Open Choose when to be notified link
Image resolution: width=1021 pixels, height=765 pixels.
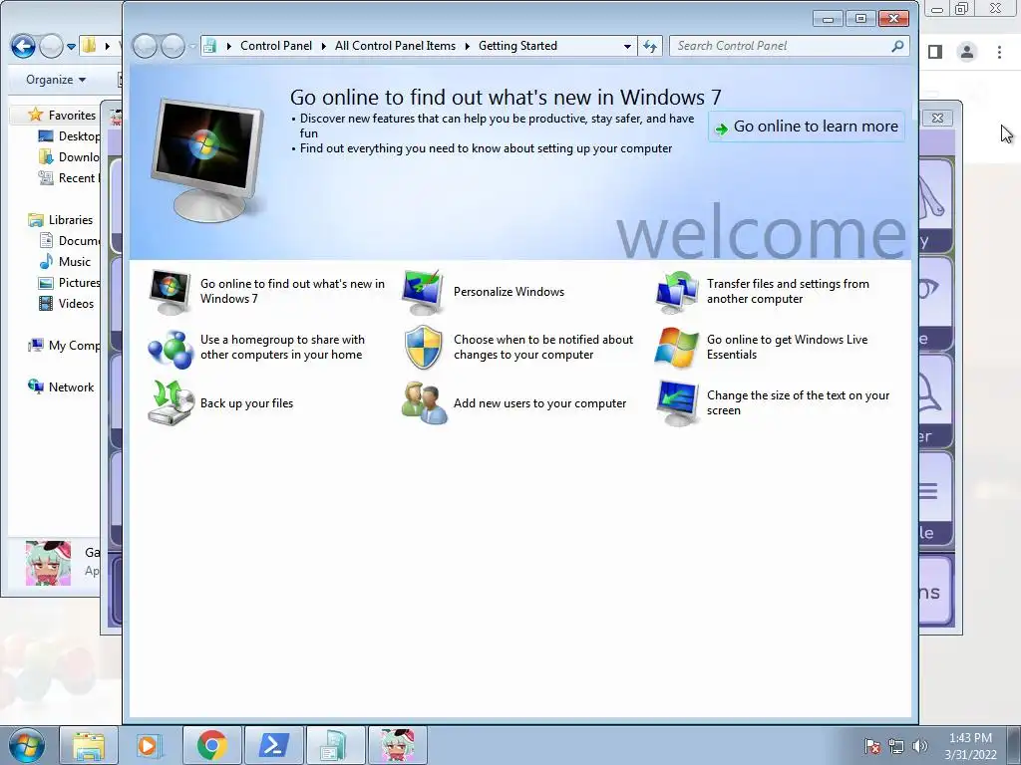(x=543, y=347)
